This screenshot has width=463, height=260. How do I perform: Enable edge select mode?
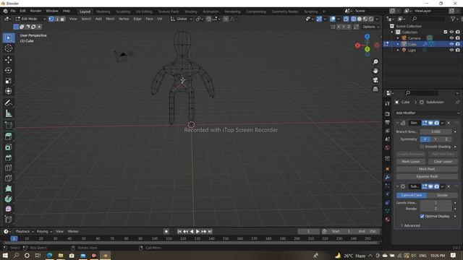click(56, 19)
